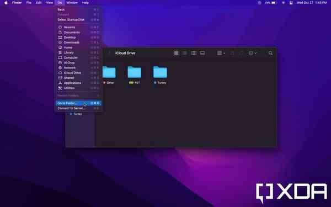This screenshot has height=207, width=331.
Task: Pick Select Startup Disk in Go menu
Action: [78, 20]
